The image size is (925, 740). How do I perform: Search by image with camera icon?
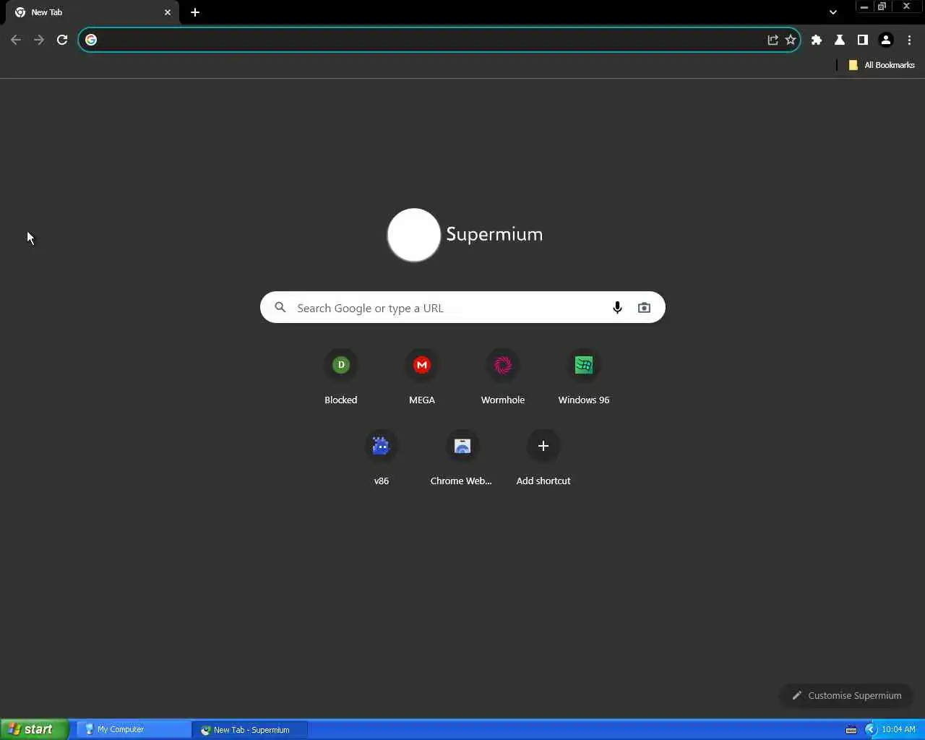pyautogui.click(x=644, y=308)
